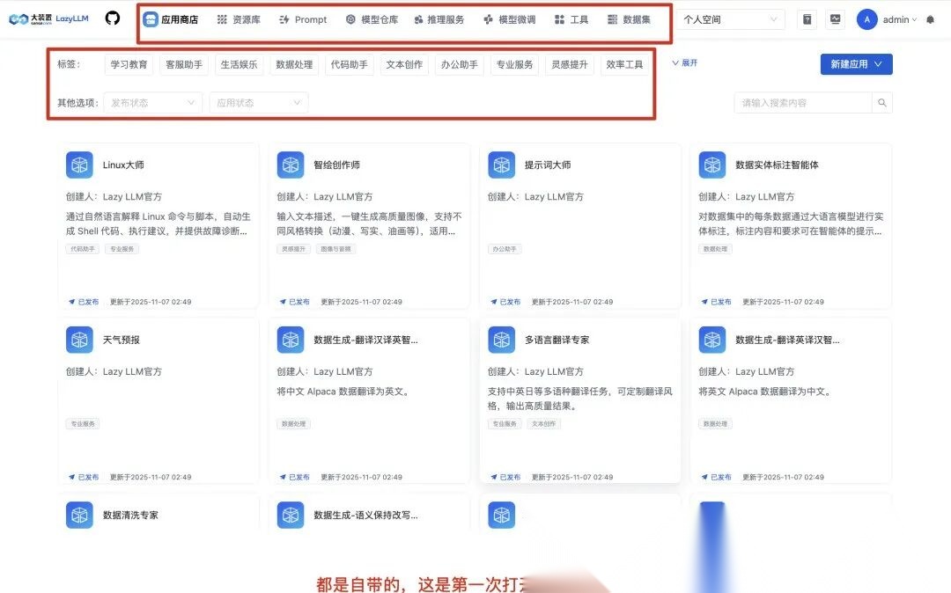The width and height of the screenshot is (951, 593).
Task: Open the 应用商店 tab
Action: click(x=171, y=19)
